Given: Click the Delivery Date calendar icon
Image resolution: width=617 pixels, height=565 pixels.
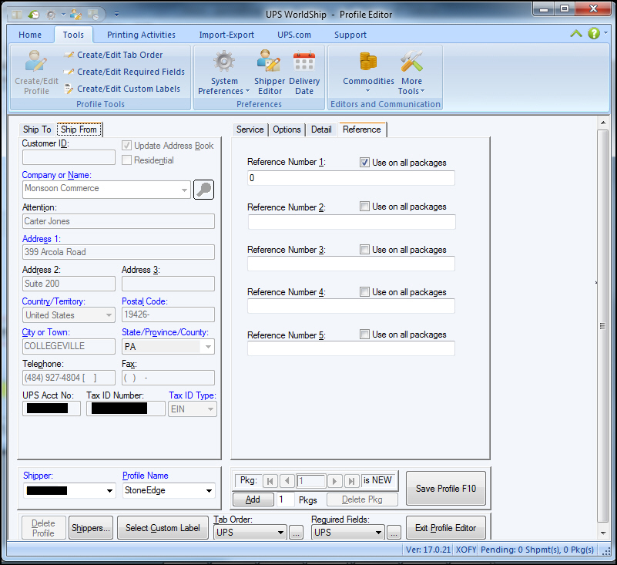Looking at the screenshot, I should (304, 63).
